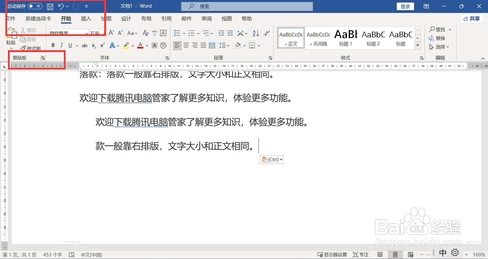Open the font color dropdown arrow
Viewport: 488px width, 259px height.
coord(147,46)
